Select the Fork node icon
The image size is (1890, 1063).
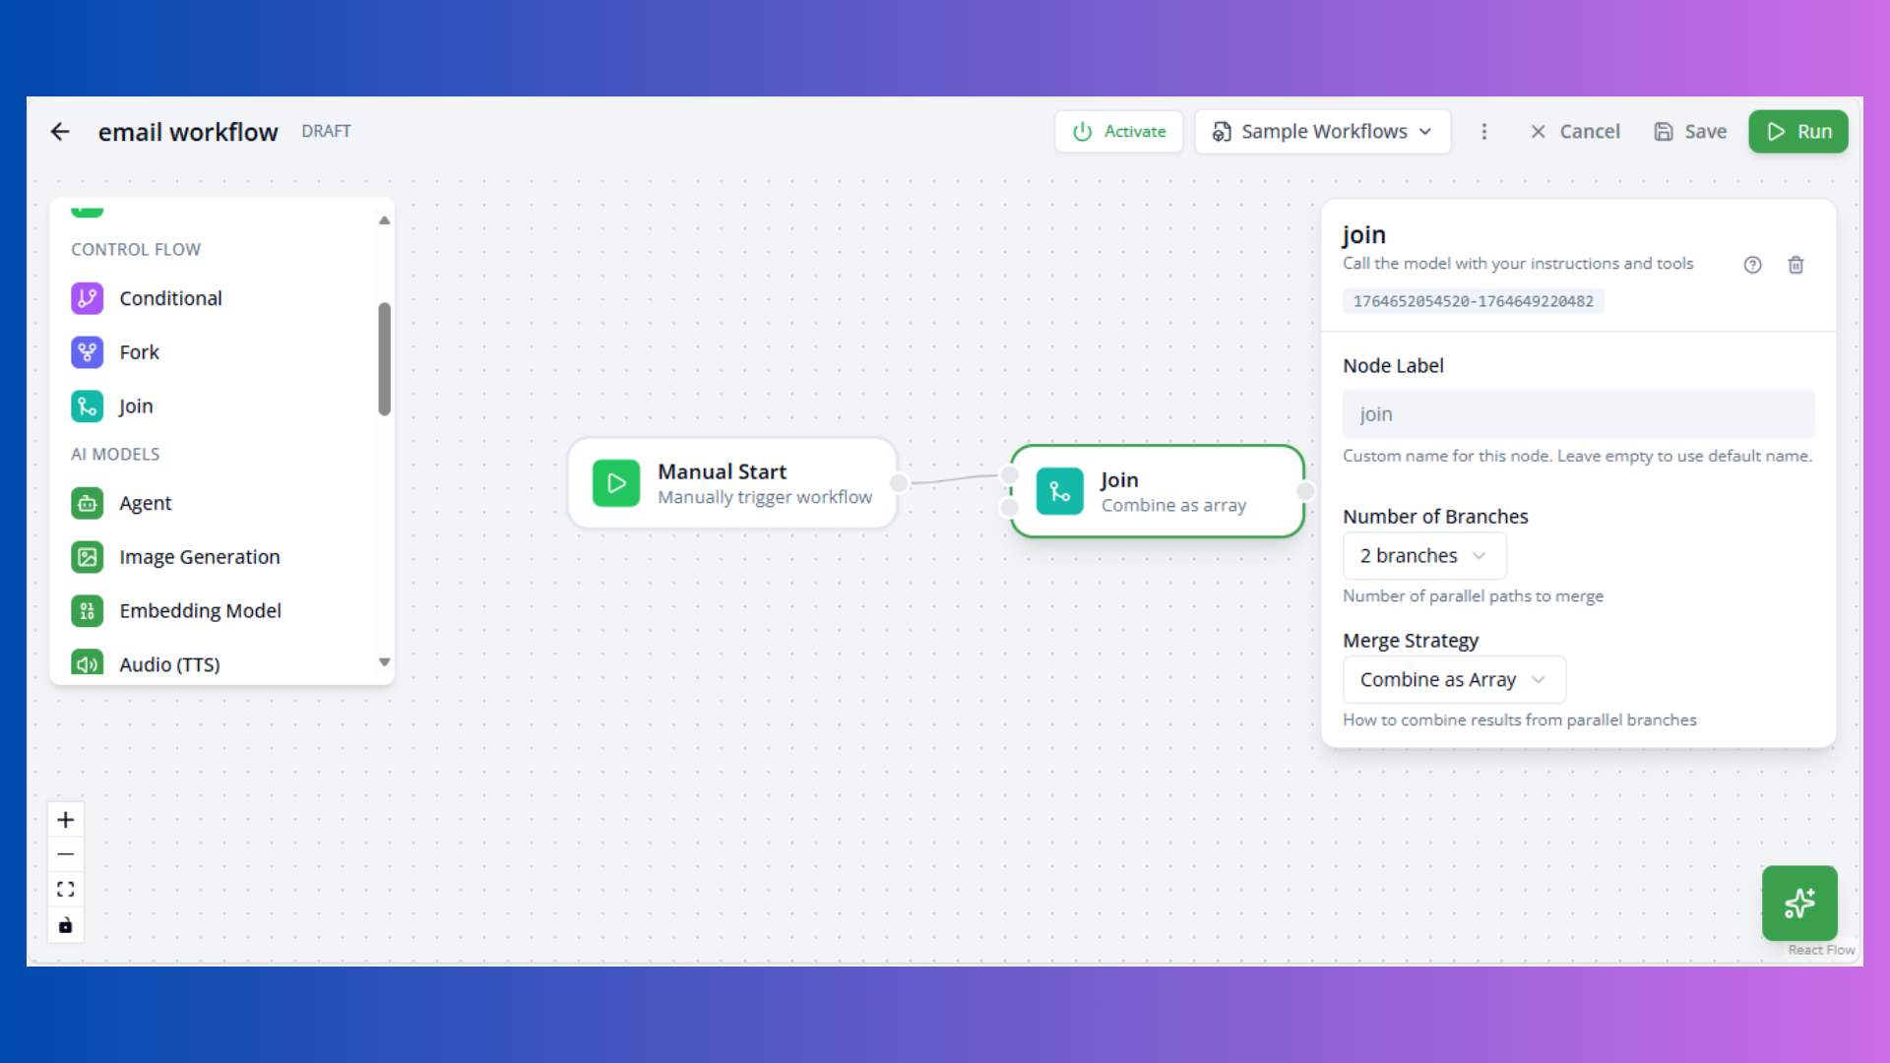coord(87,351)
